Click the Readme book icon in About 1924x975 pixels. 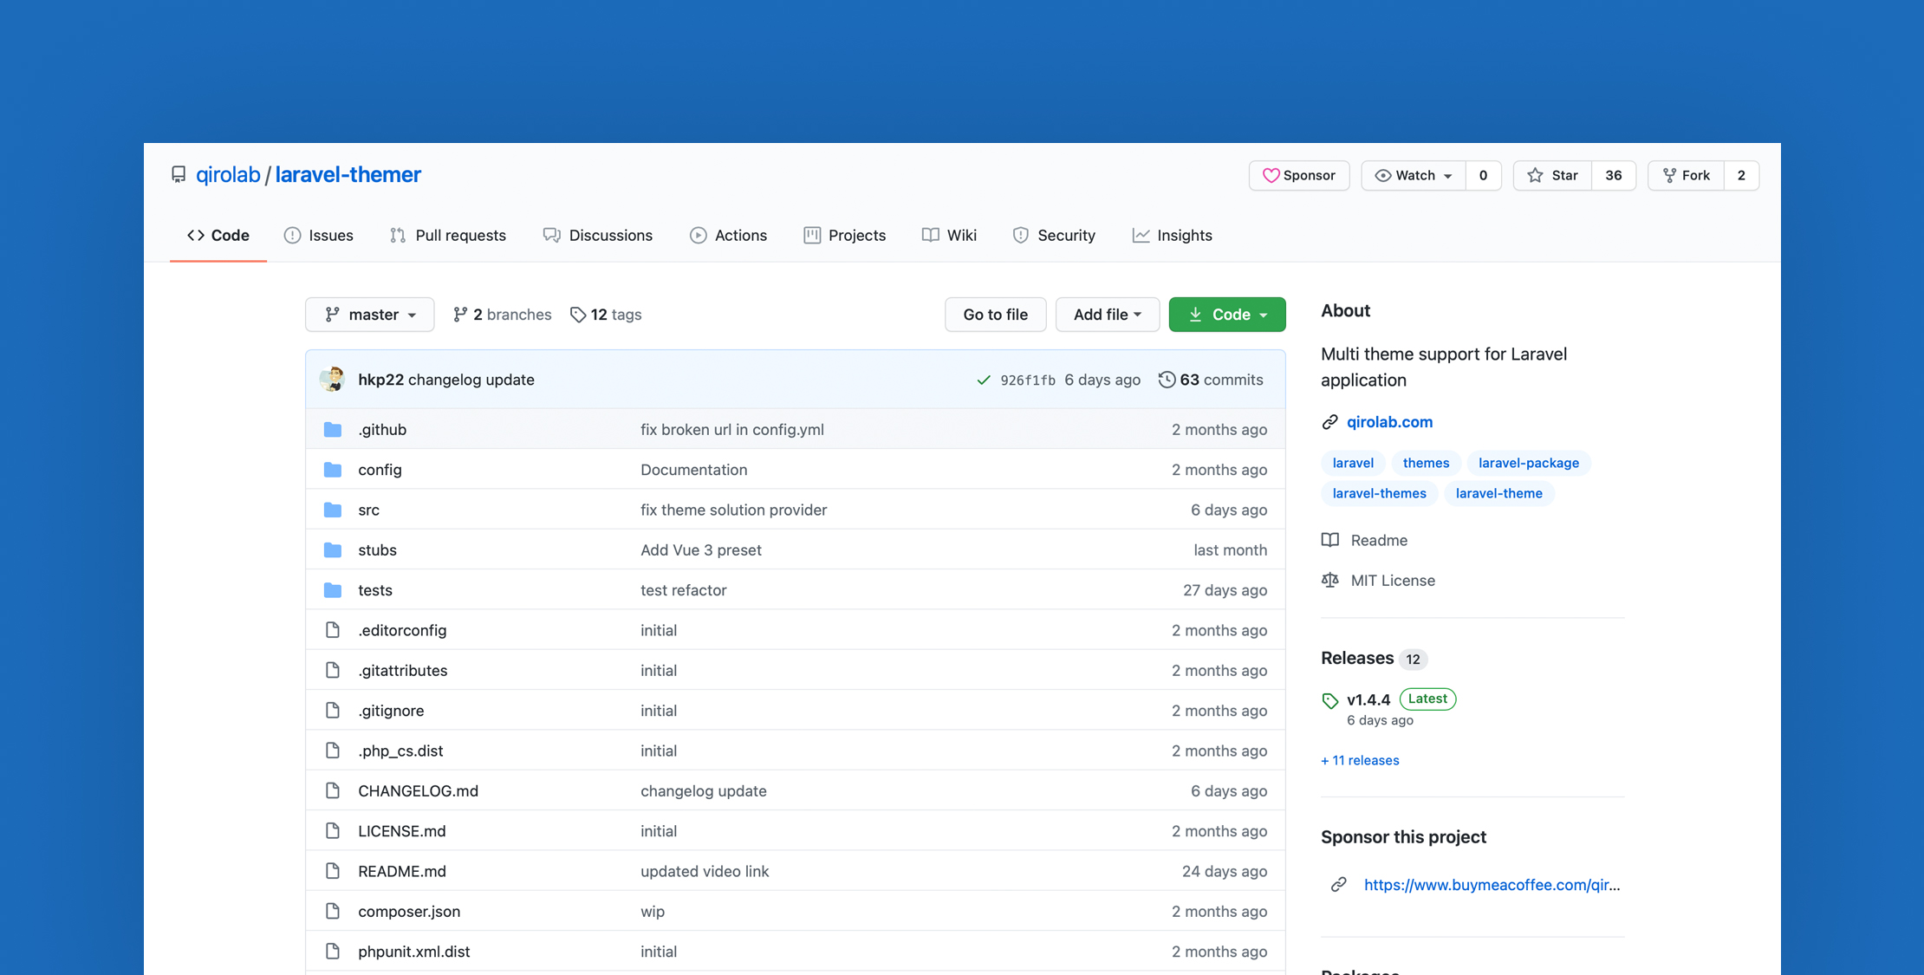click(1330, 540)
